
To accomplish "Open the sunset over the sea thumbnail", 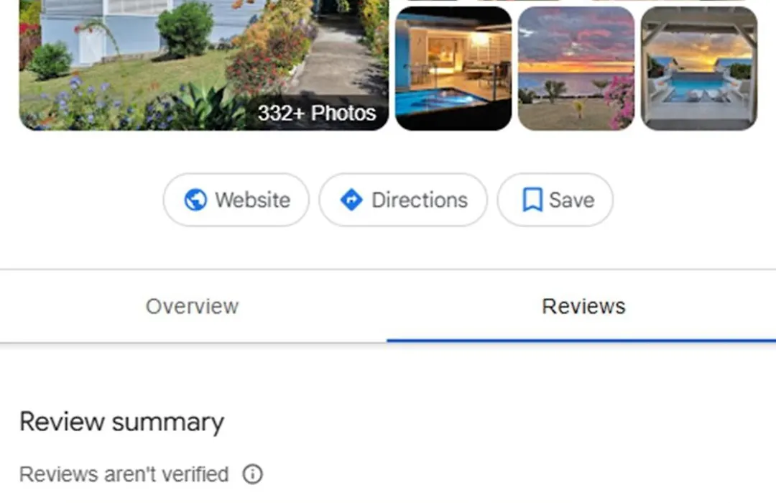I will pos(576,68).
